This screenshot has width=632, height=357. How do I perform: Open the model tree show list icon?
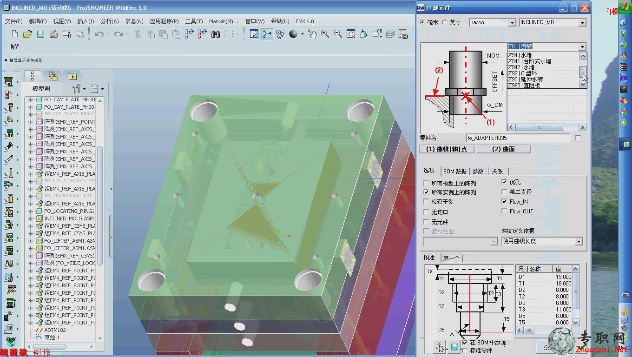(x=95, y=88)
